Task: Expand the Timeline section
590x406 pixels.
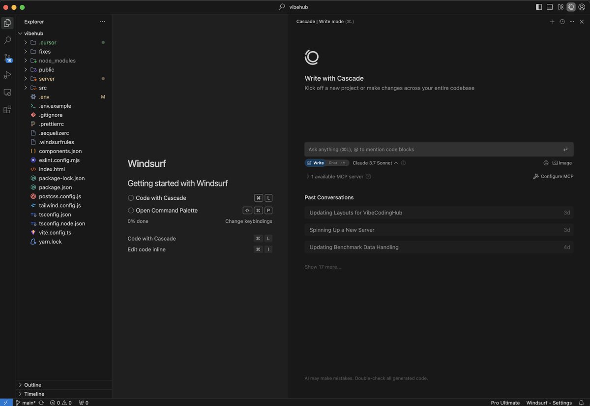Action: (x=64, y=394)
